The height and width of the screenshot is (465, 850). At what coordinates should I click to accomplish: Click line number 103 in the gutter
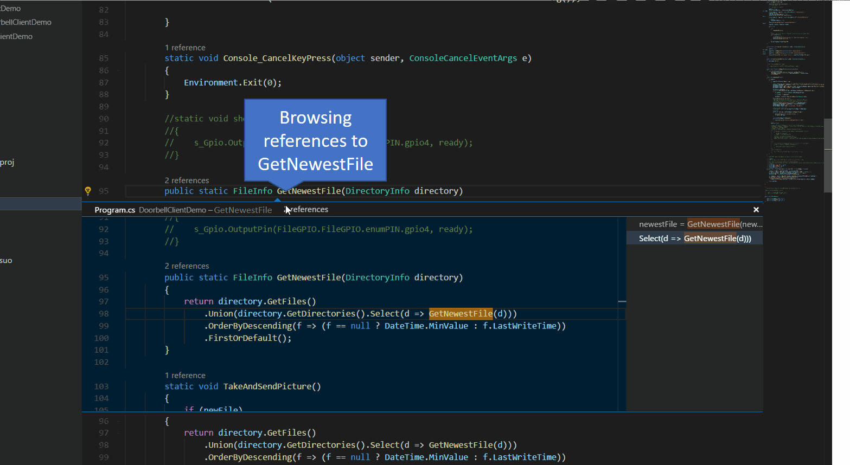tap(101, 386)
